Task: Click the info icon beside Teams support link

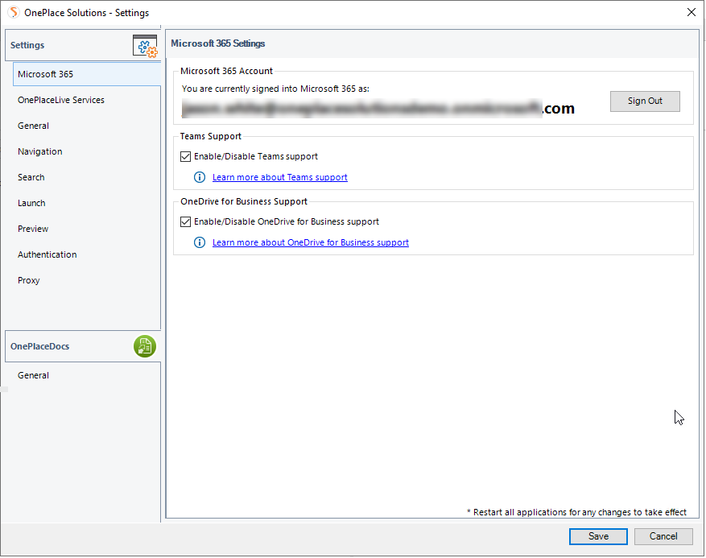Action: [x=200, y=177]
